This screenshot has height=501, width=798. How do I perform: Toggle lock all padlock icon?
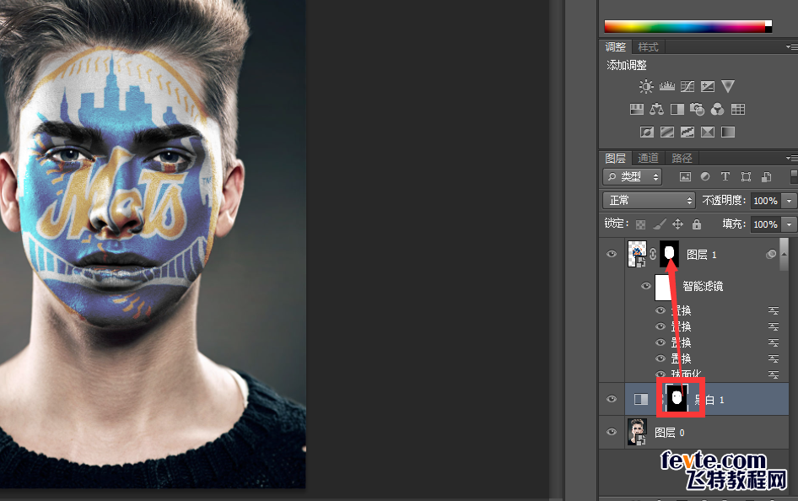pos(697,224)
